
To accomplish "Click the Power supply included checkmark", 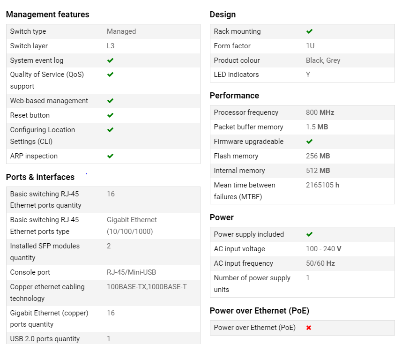I will click(309, 234).
